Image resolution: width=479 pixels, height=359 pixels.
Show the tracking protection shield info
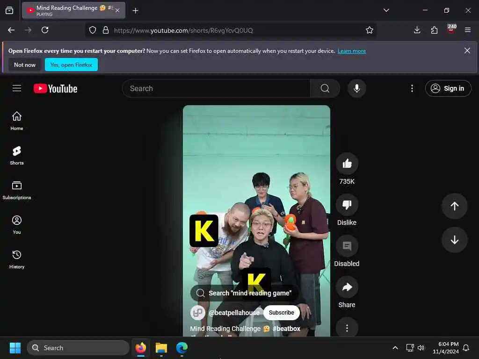pyautogui.click(x=93, y=30)
